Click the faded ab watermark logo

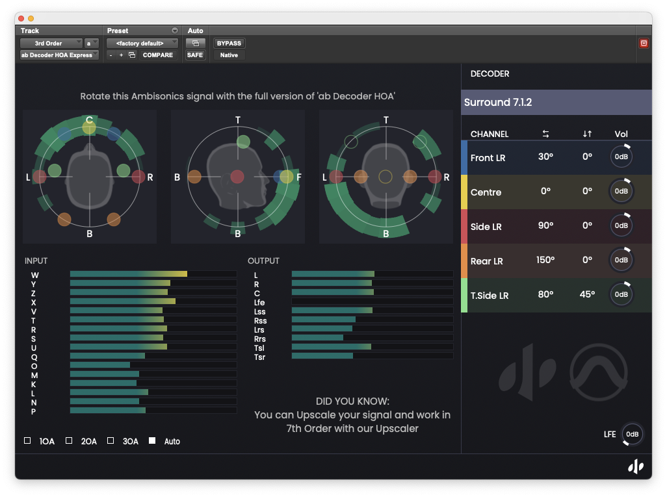tap(528, 372)
